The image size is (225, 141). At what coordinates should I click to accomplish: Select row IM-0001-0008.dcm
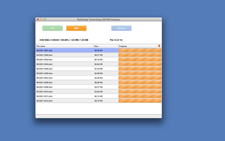[99, 82]
